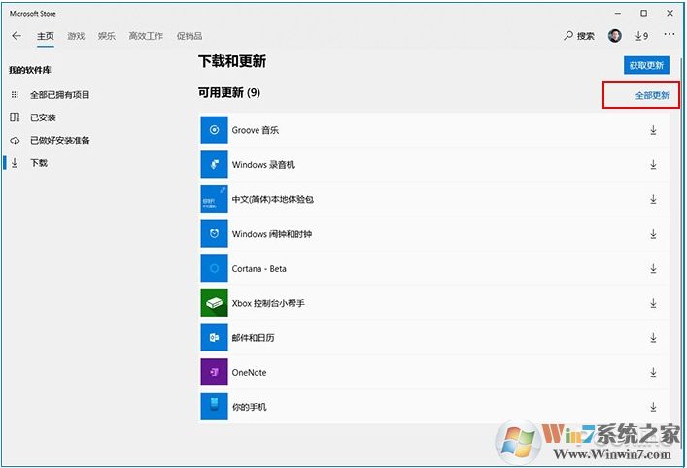Go back with the back arrow
Screen dimensions: 687x468
click(17, 36)
